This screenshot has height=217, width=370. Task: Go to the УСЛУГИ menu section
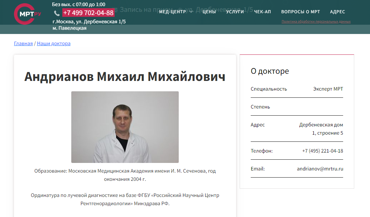pos(235,12)
